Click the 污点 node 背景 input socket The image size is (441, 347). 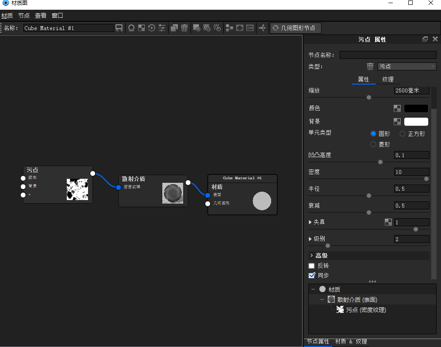coord(23,186)
